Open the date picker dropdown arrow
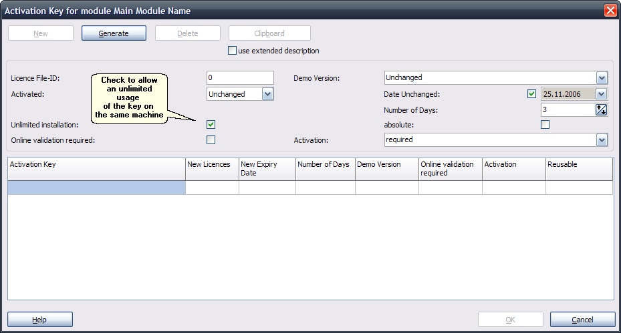The width and height of the screenshot is (621, 333). (602, 94)
